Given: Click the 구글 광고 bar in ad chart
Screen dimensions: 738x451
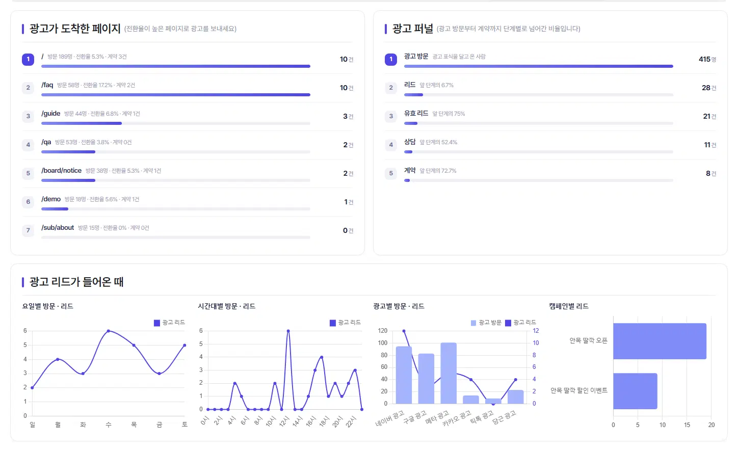Looking at the screenshot, I should click(426, 379).
